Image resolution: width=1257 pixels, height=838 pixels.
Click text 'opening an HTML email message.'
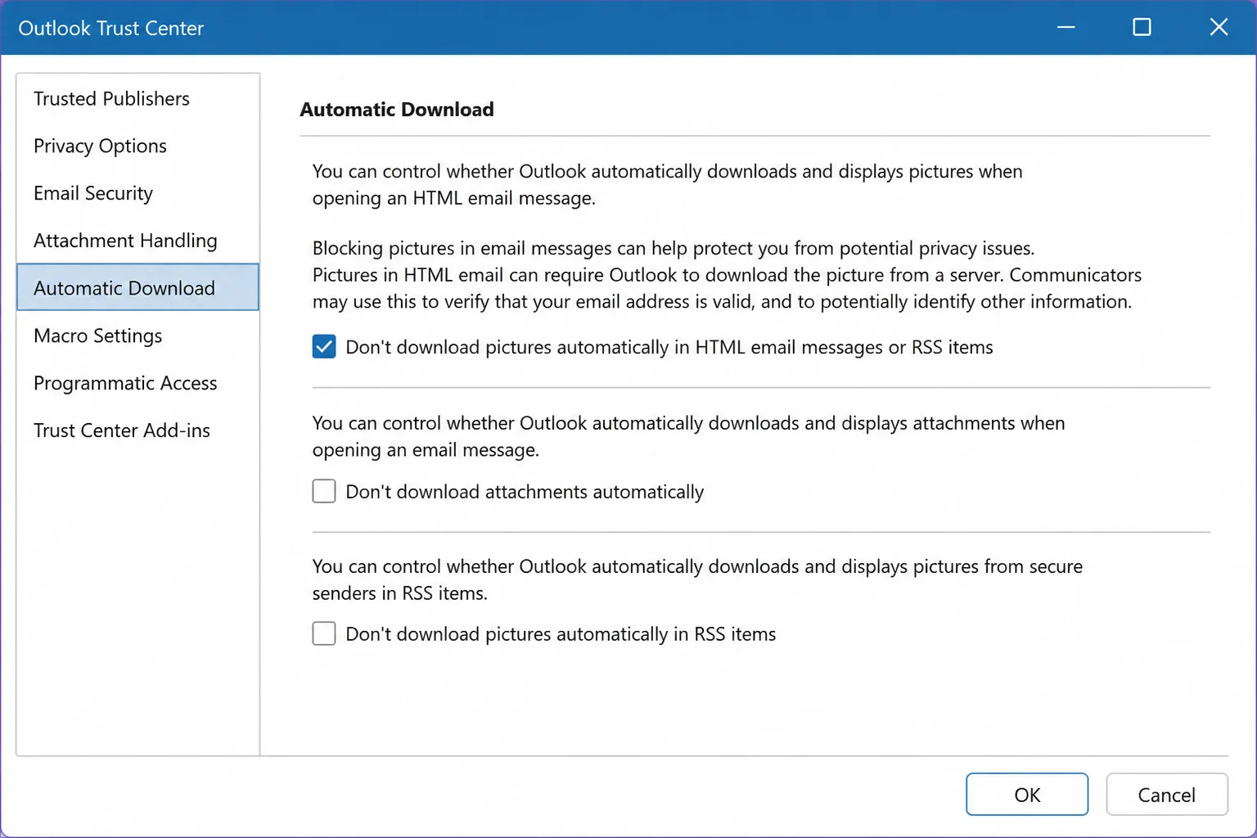(x=454, y=198)
